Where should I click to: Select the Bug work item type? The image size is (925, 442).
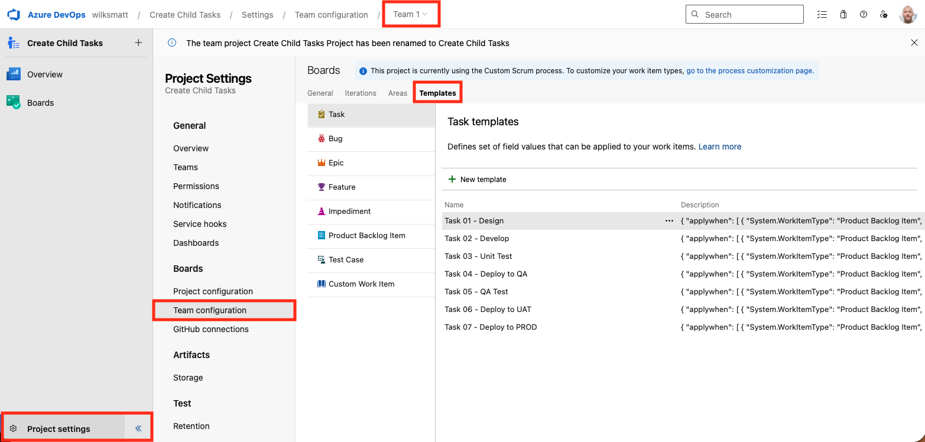pos(335,138)
